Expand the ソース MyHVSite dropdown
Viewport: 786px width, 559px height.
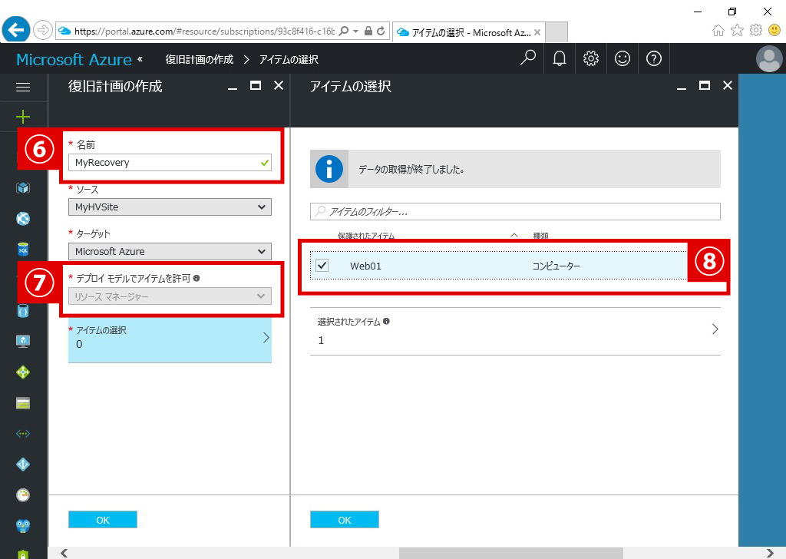pyautogui.click(x=170, y=207)
